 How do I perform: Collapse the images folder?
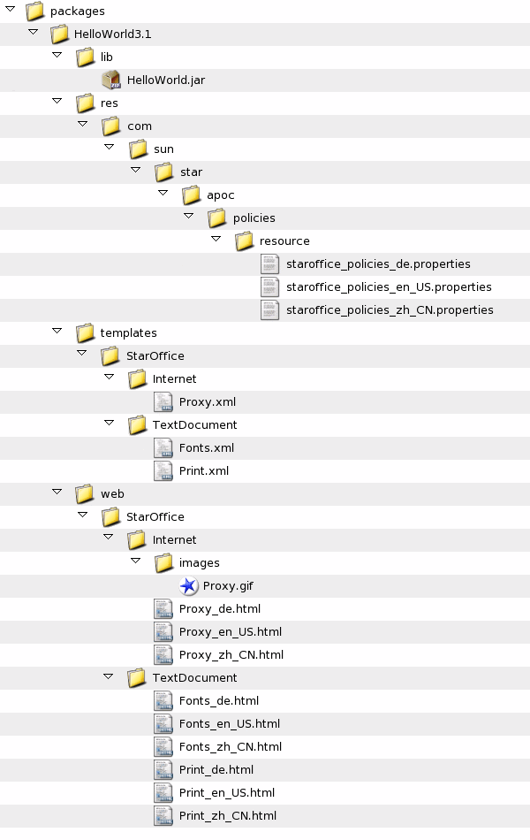(x=135, y=561)
